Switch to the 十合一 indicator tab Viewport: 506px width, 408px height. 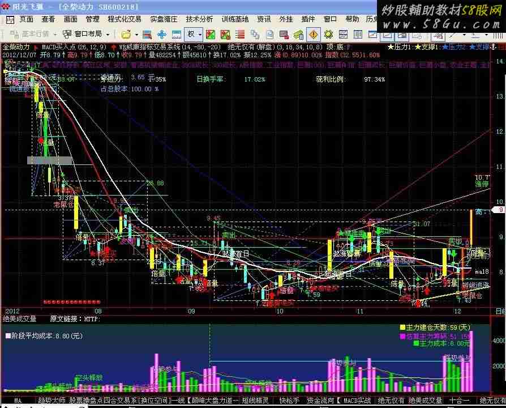point(460,401)
